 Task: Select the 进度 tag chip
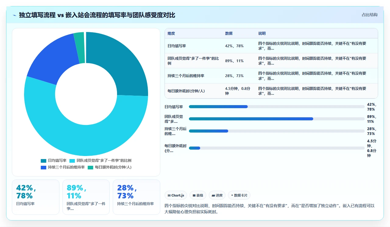tap(217, 195)
